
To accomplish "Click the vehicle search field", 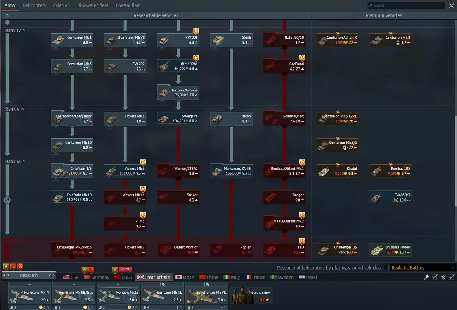I will (x=407, y=5).
